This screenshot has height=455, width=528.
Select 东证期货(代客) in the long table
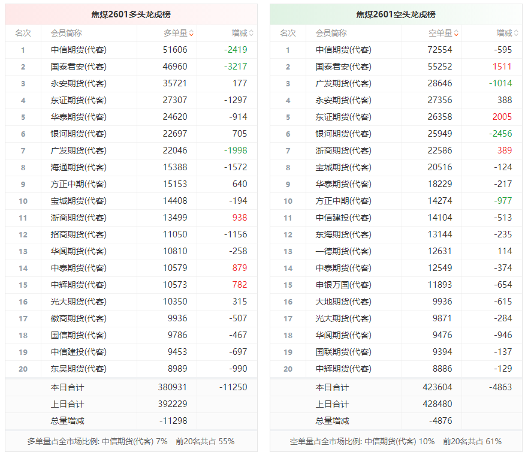[x=79, y=100]
